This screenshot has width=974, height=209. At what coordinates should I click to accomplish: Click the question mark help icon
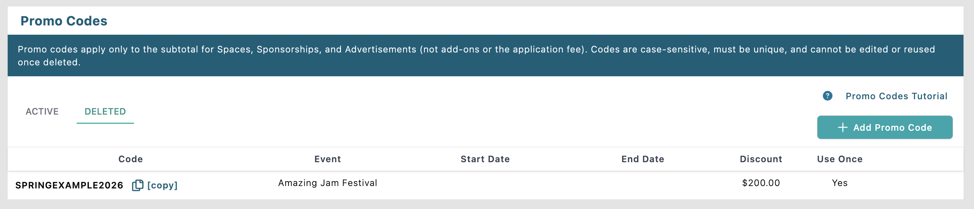pyautogui.click(x=828, y=96)
